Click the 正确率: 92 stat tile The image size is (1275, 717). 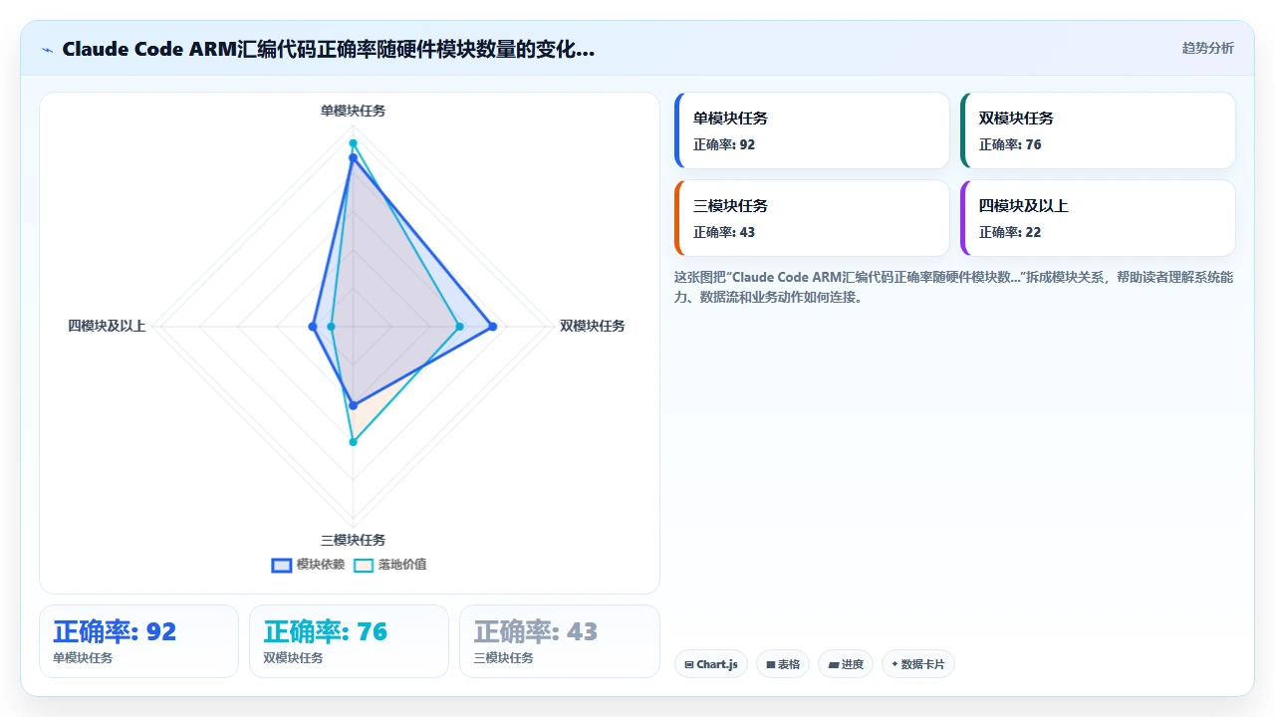point(138,641)
